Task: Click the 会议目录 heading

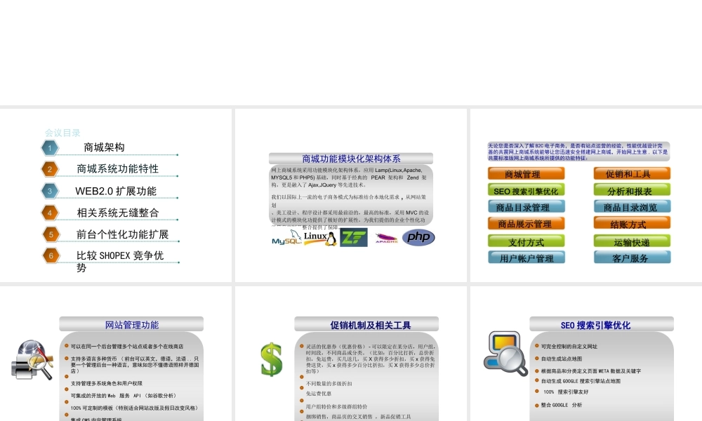Action: (62, 133)
